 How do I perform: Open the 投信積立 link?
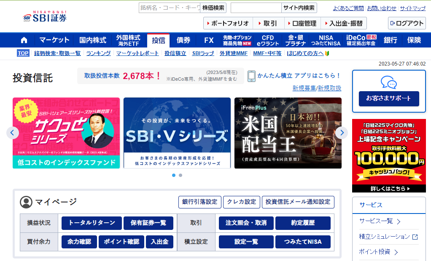point(175,53)
